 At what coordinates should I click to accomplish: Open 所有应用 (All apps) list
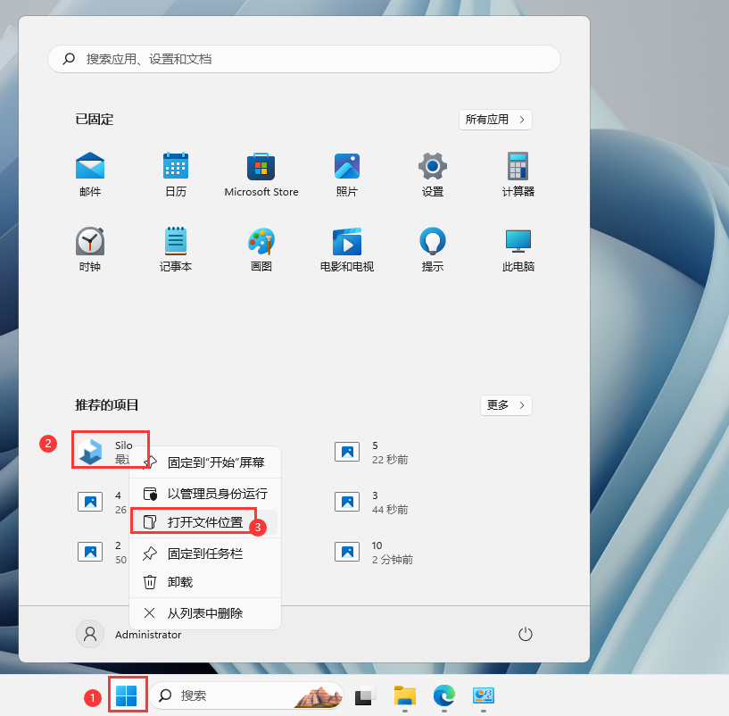pos(495,120)
